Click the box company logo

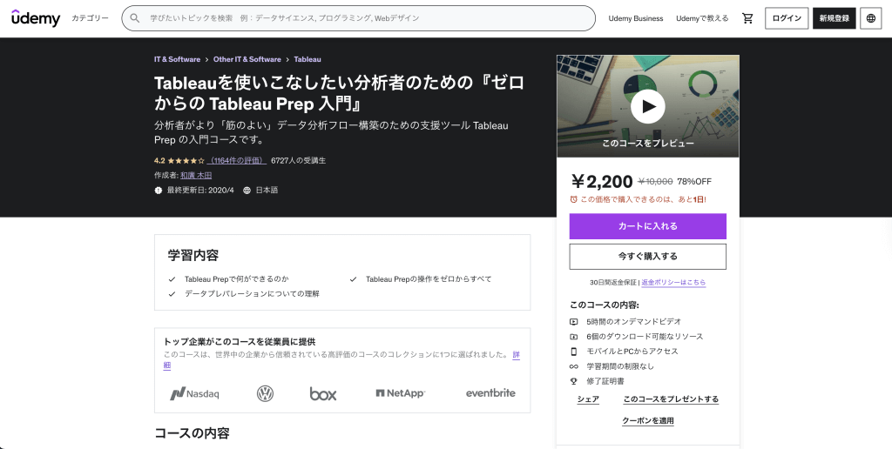tap(322, 393)
